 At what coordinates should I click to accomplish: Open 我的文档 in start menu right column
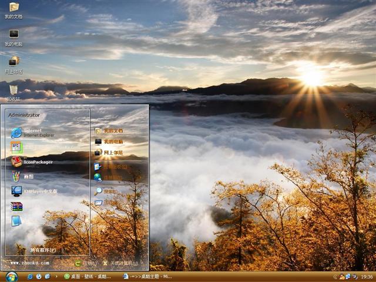click(x=109, y=130)
